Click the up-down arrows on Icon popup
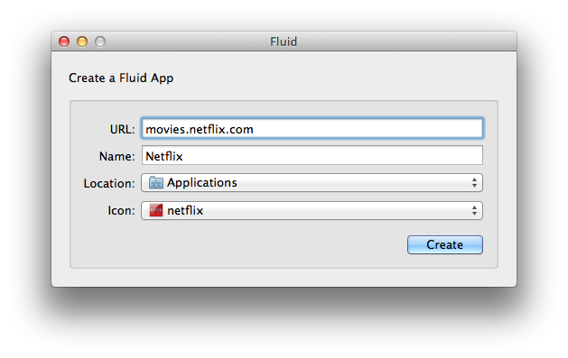 (x=474, y=210)
